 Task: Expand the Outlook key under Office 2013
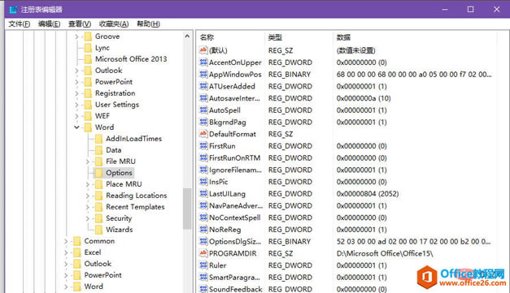point(76,71)
